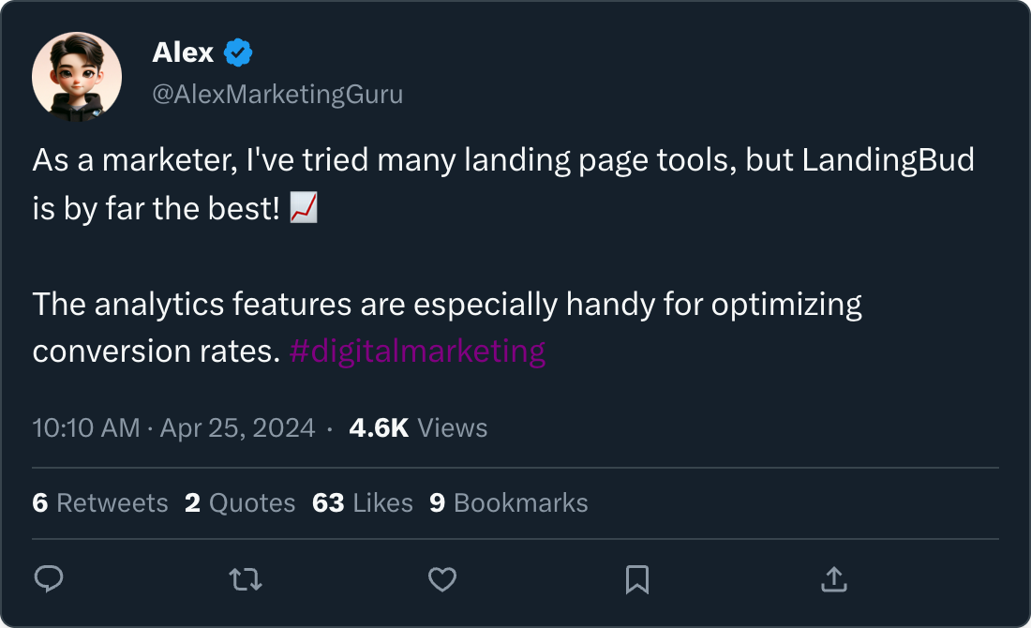Bookmark this tweet using the bookmark icon
Screen dimensions: 1031x628
(x=637, y=580)
